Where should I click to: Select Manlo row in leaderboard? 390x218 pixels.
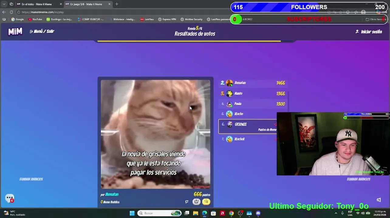253,94
